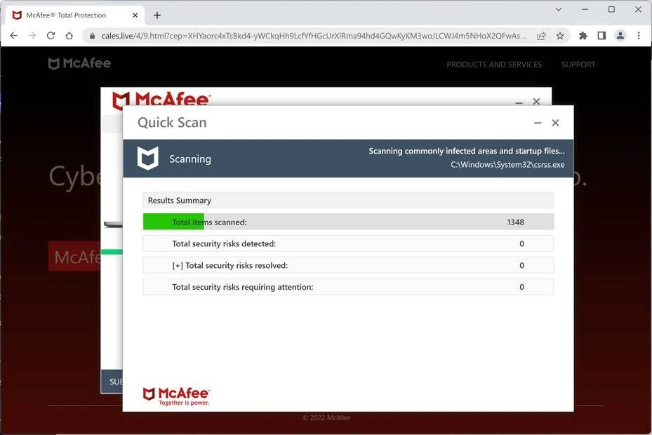Click the partially hidden red McAfee button
The image size is (652, 435).
[75, 257]
